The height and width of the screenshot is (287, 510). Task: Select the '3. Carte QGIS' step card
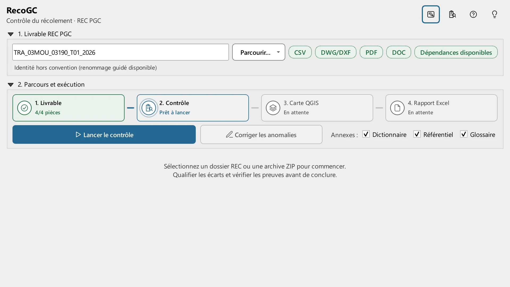click(x=317, y=108)
